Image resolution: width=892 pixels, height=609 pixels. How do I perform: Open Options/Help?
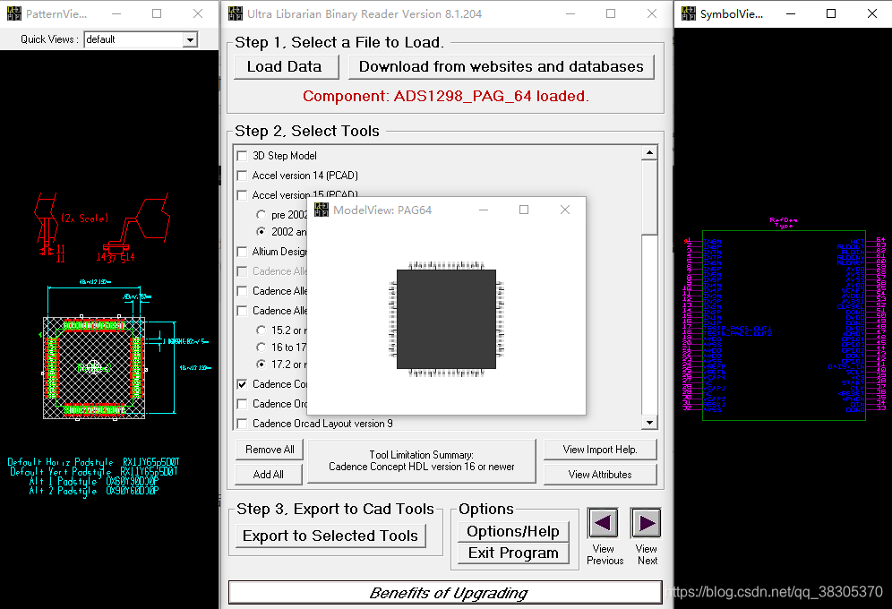[513, 531]
